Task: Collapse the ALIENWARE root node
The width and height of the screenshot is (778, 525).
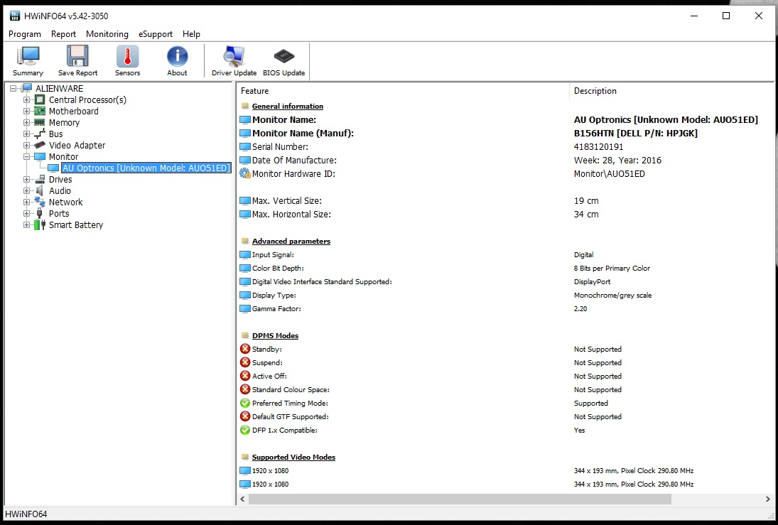Action: tap(13, 88)
